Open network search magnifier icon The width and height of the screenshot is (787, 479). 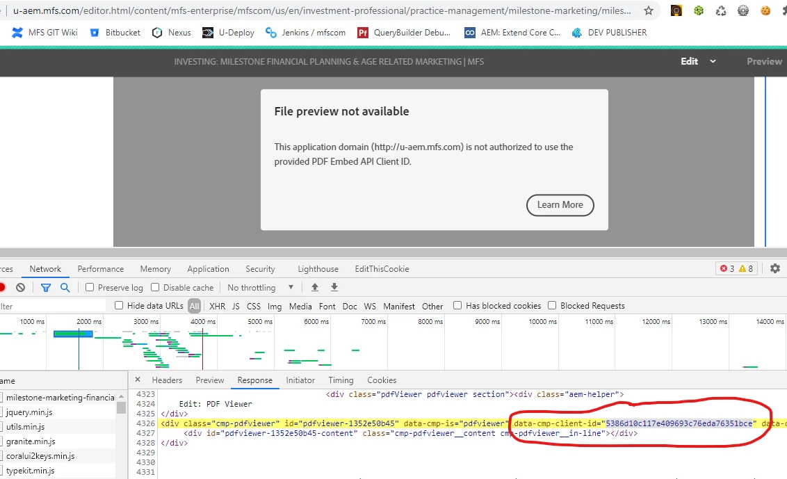(65, 288)
